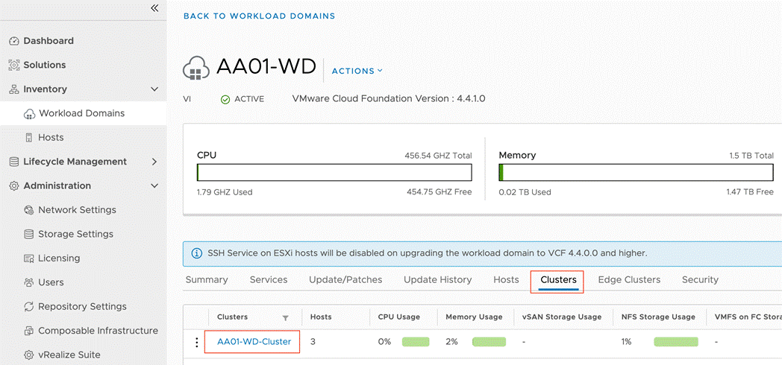Click the Users people icon
This screenshot has width=782, height=365.
click(x=29, y=283)
